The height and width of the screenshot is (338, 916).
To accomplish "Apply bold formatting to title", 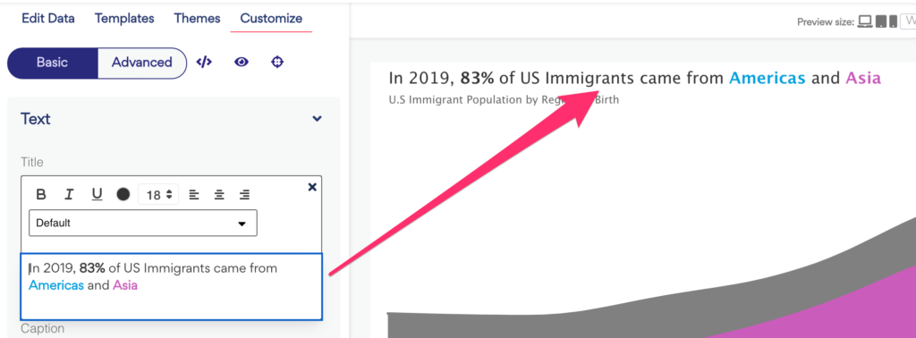I will tap(41, 194).
